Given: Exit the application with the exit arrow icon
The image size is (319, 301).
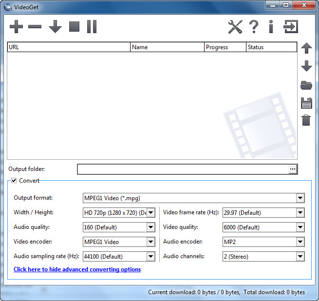Looking at the screenshot, I should pyautogui.click(x=291, y=26).
